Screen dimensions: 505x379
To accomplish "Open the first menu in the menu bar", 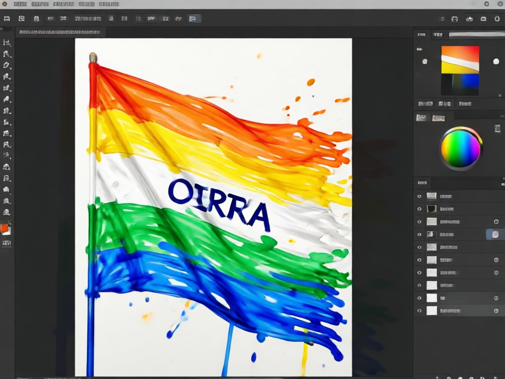I will [20, 4].
